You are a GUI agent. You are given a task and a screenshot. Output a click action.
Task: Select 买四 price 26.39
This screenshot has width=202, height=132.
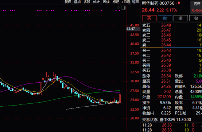(166, 65)
